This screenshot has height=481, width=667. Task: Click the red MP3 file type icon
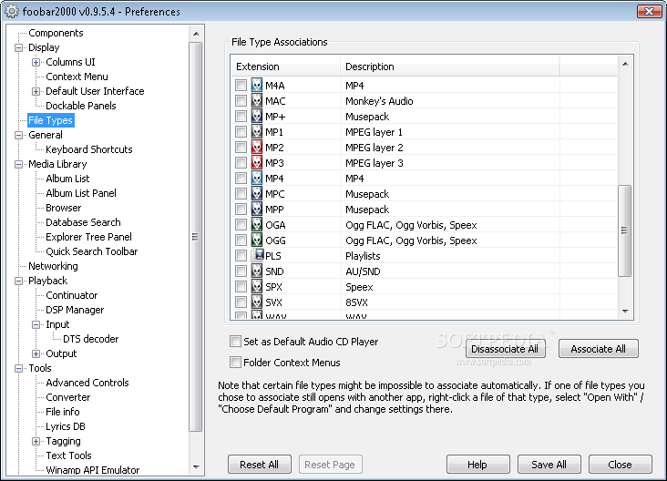(x=257, y=162)
